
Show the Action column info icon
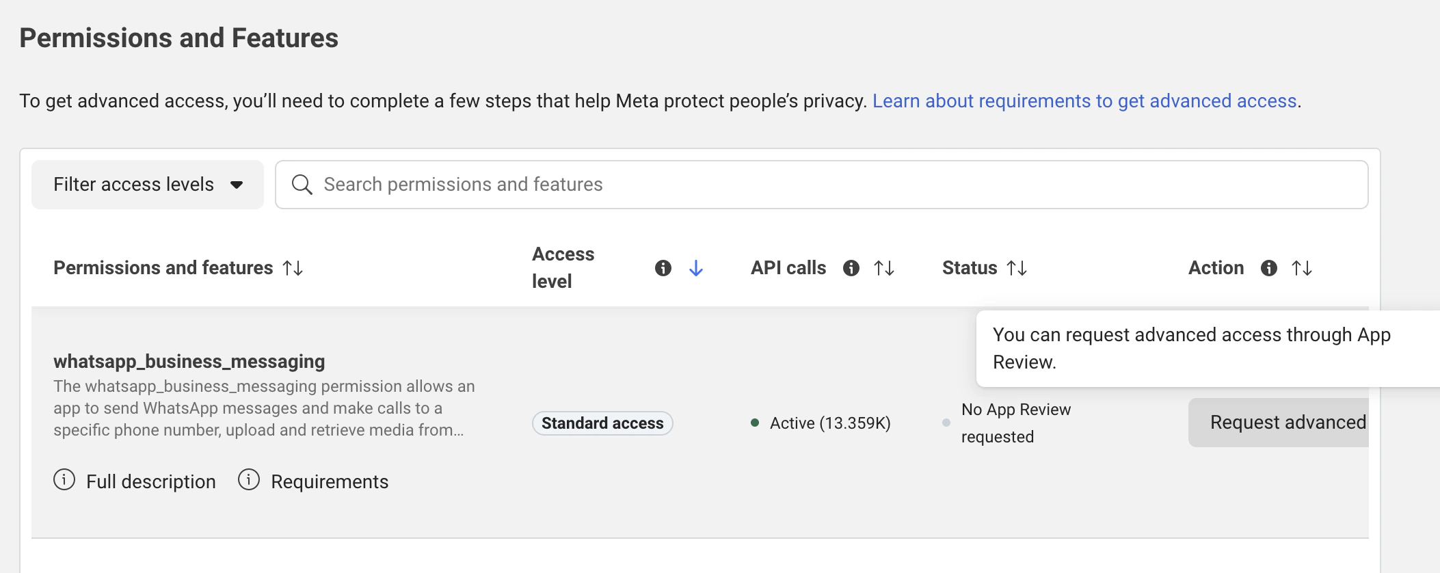[1269, 268]
